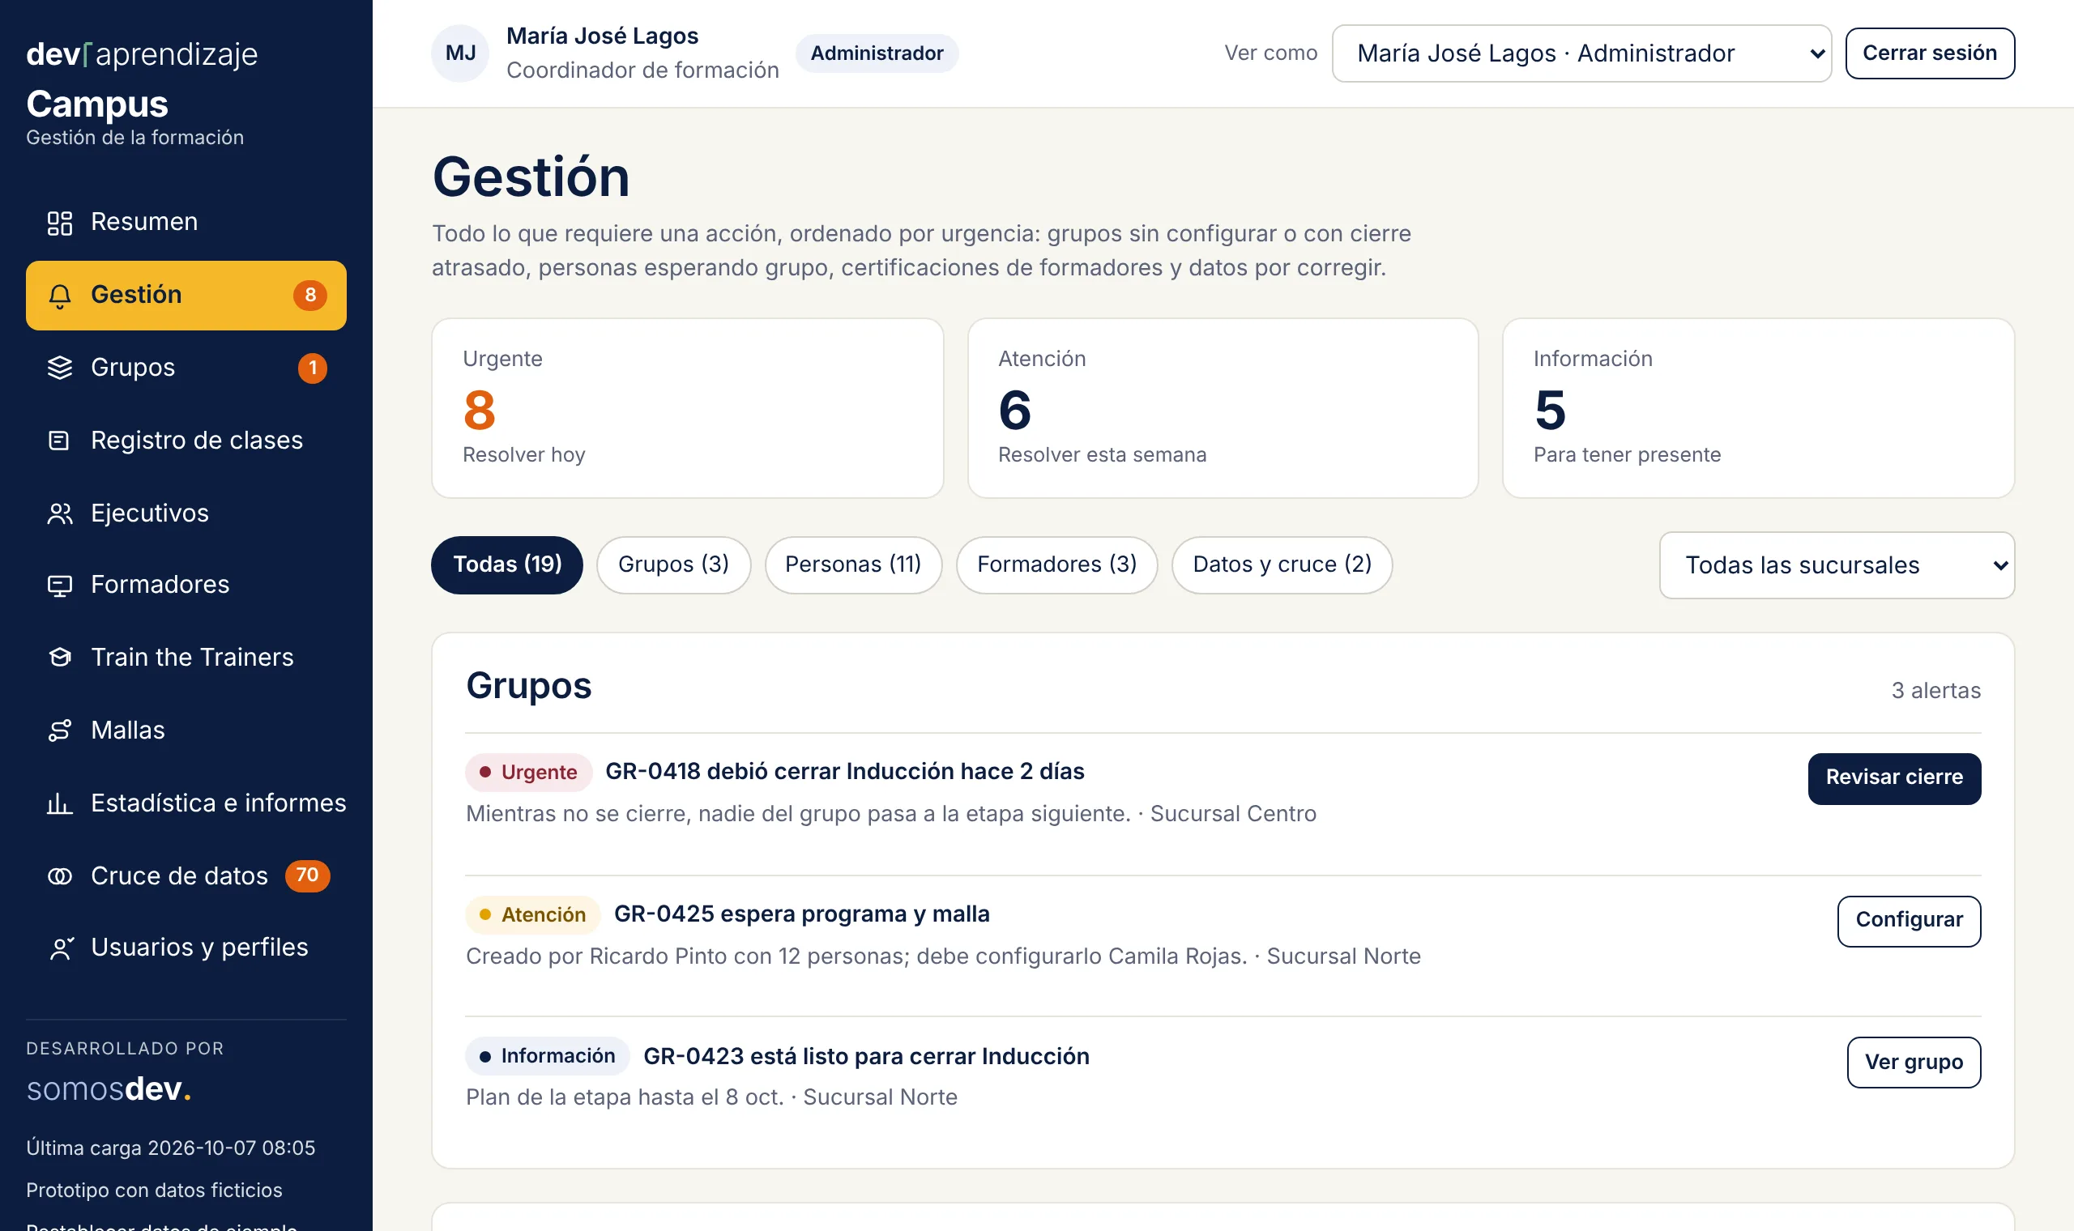
Task: Click Configurar for GR-0425
Action: pos(1909,921)
